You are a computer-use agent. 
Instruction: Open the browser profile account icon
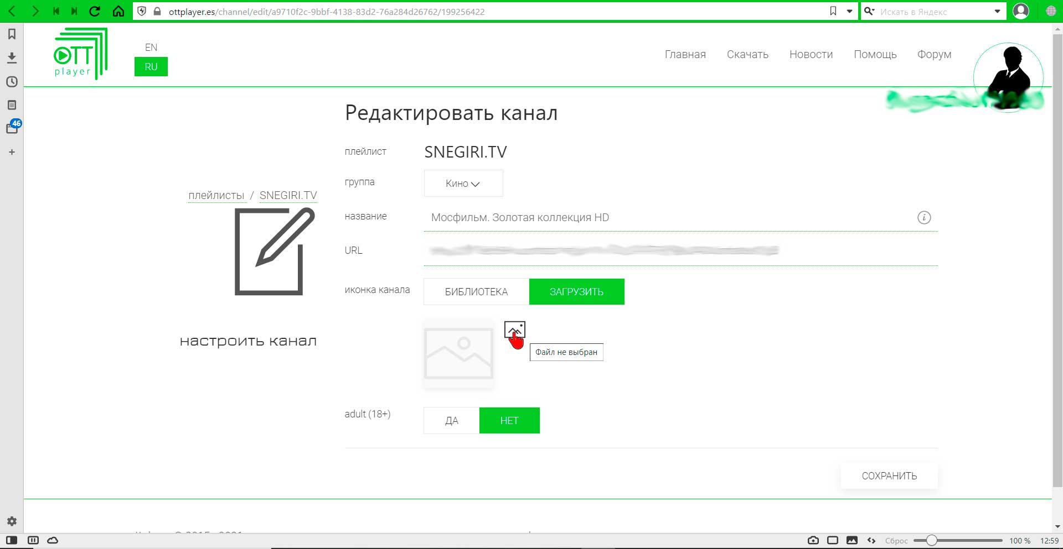pos(1021,11)
